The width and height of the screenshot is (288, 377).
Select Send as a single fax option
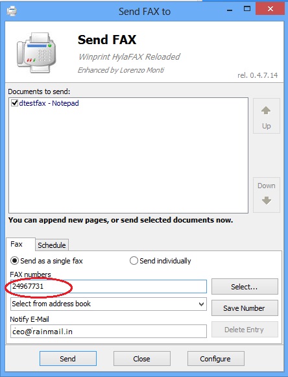click(14, 261)
